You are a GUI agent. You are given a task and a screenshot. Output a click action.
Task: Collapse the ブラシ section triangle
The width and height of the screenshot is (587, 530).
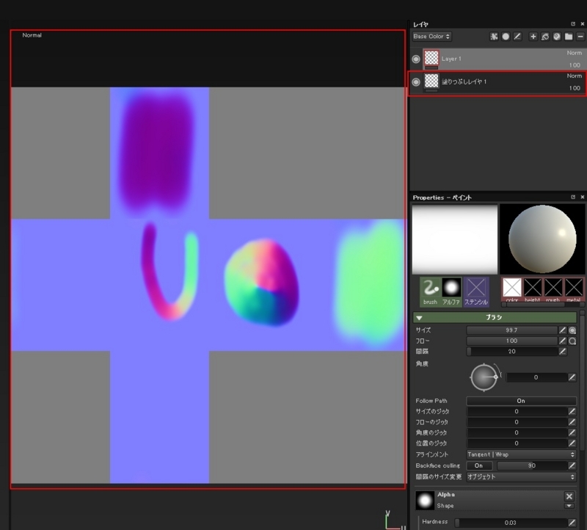[419, 318]
